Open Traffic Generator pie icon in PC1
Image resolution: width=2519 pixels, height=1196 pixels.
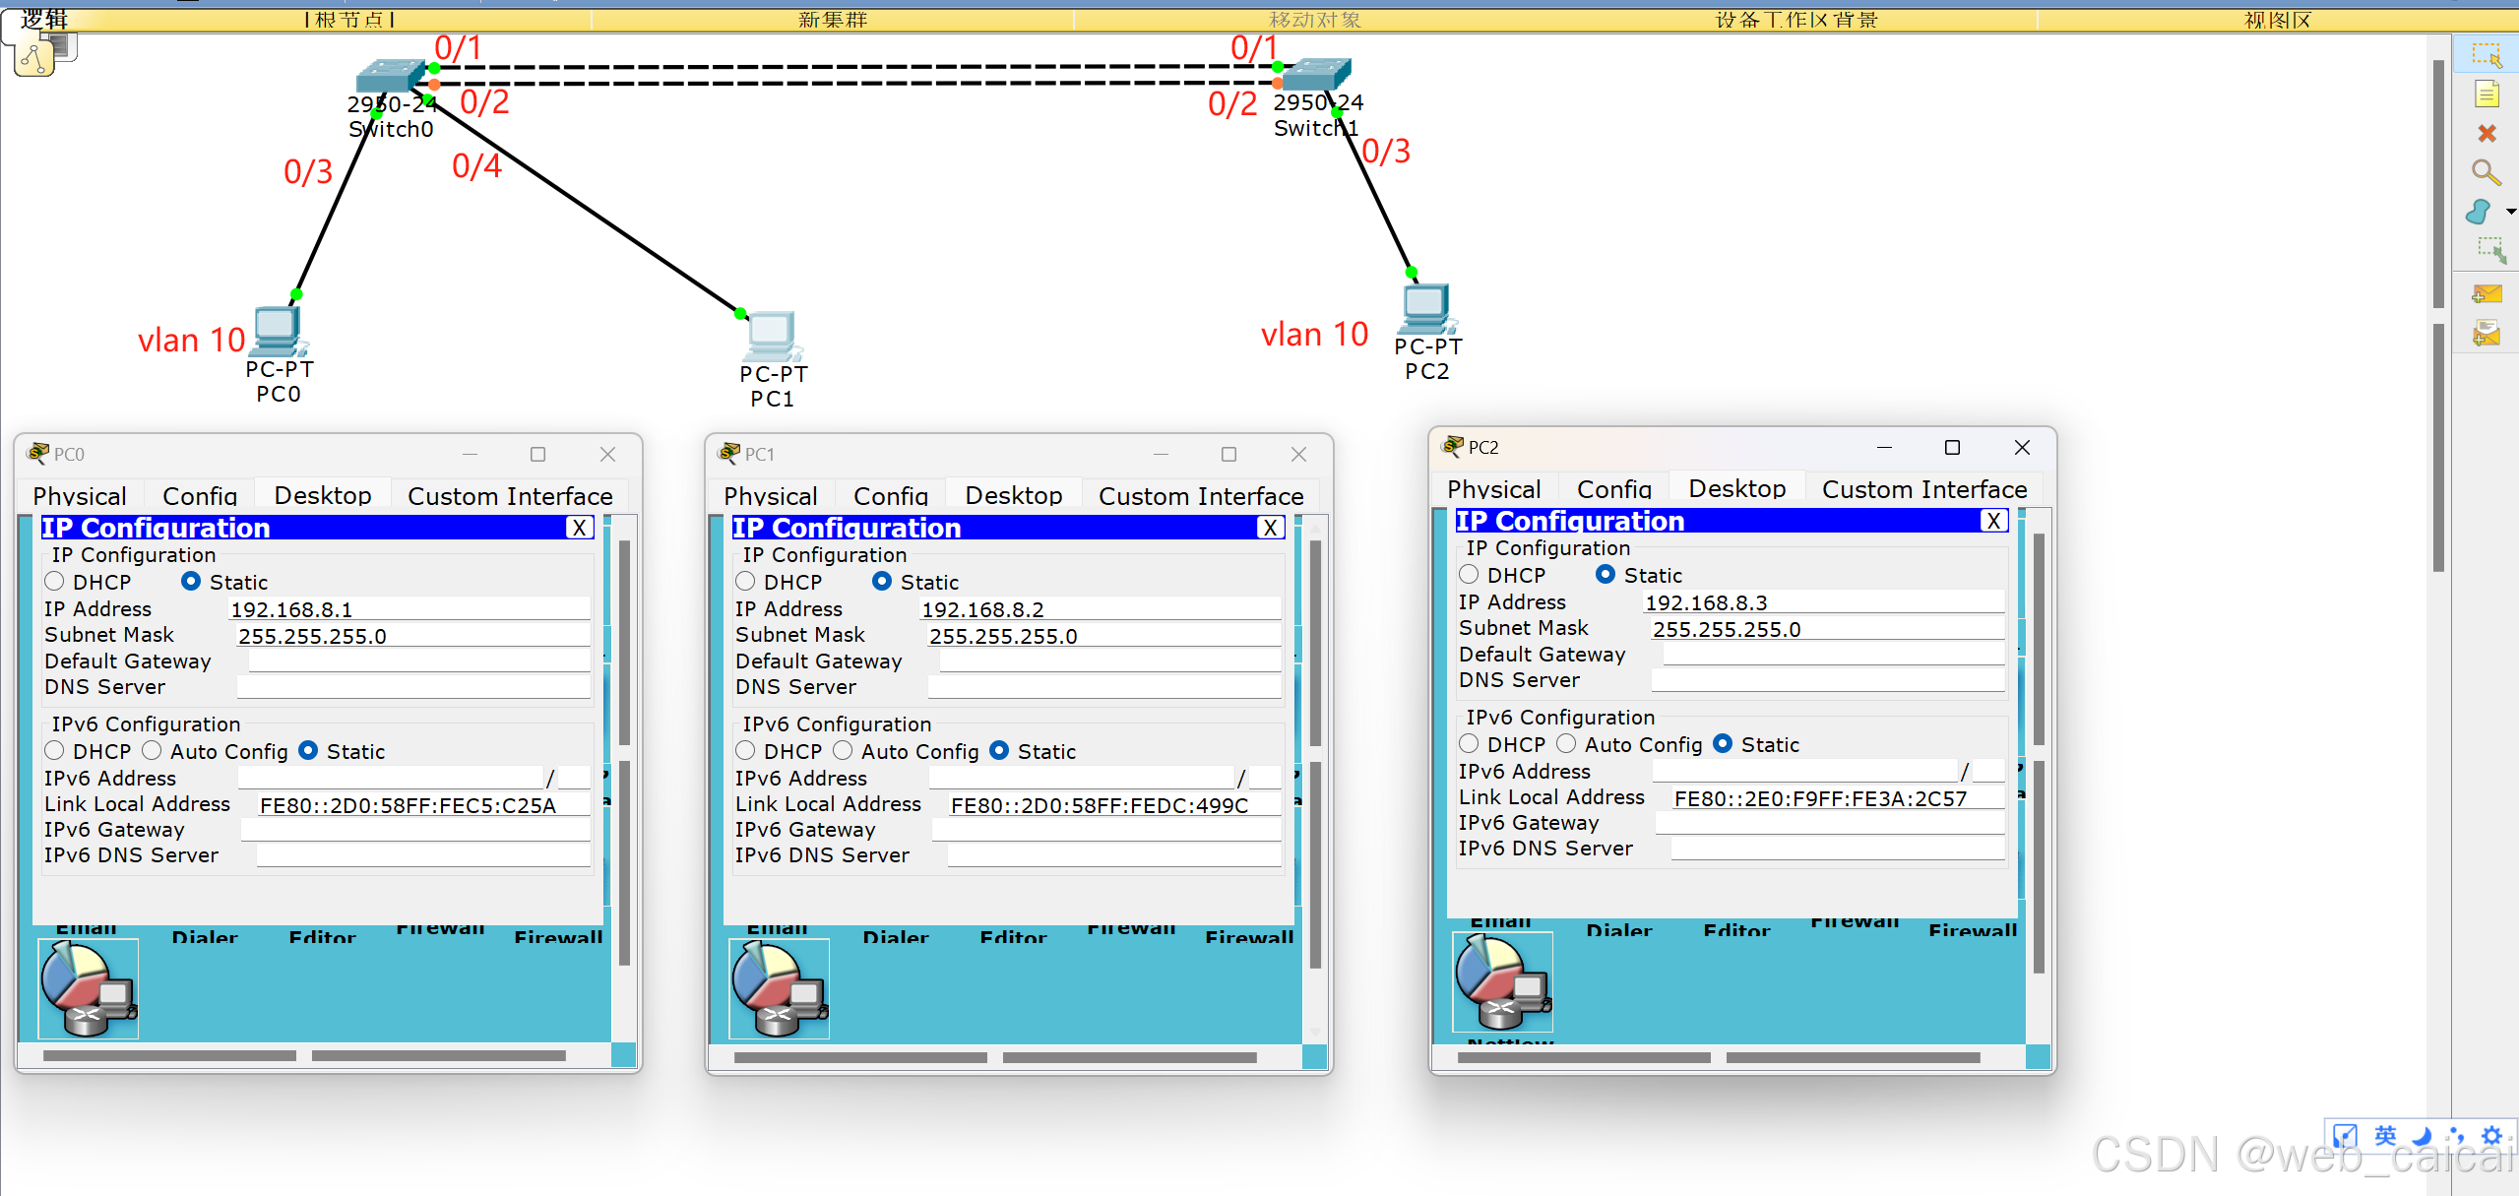click(778, 988)
